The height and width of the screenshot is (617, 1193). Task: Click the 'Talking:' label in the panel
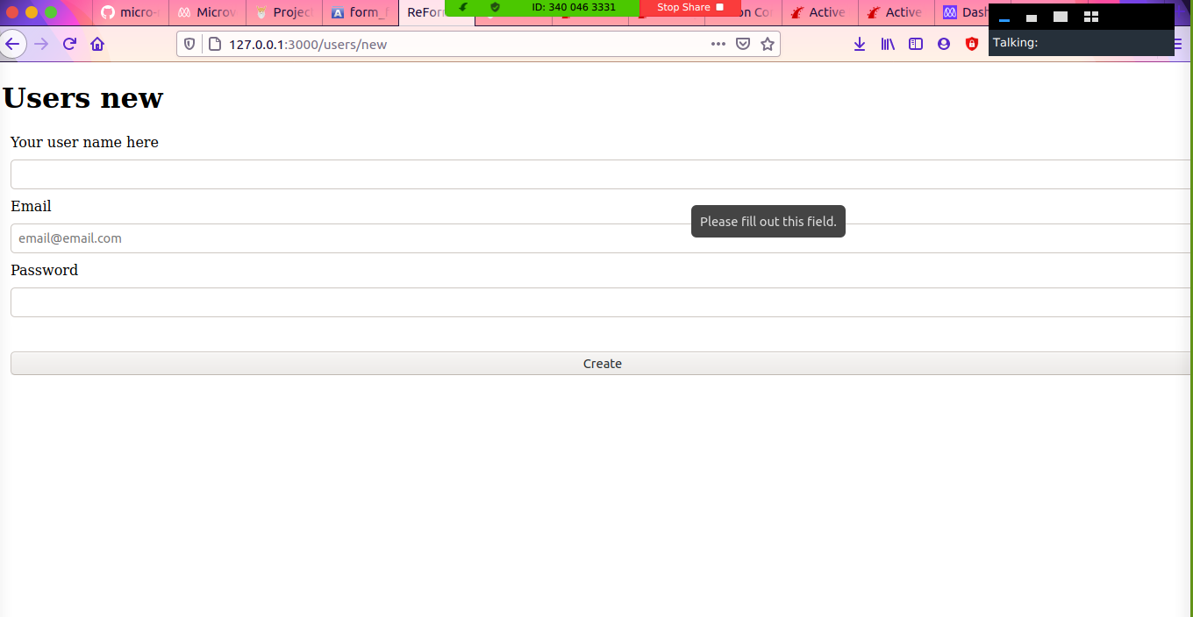pos(1015,42)
